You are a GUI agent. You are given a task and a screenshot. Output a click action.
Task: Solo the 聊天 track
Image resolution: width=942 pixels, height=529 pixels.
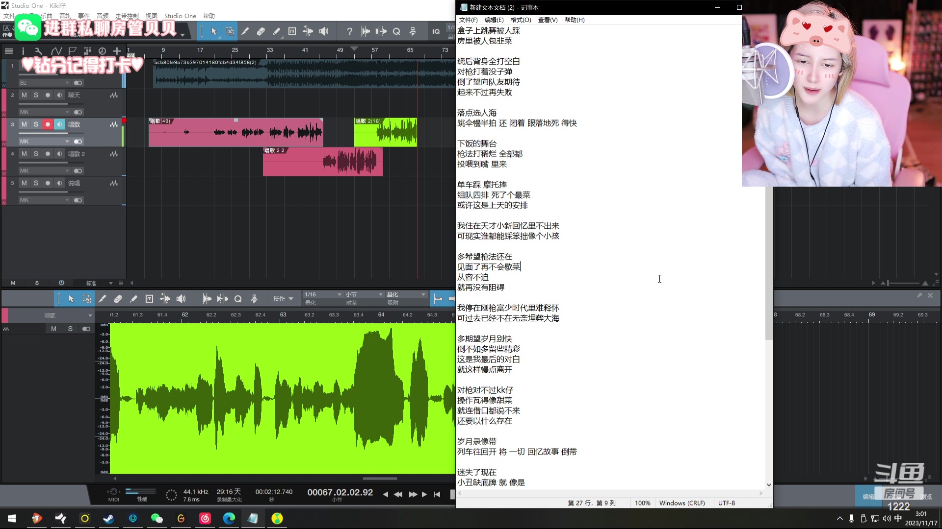click(x=36, y=95)
